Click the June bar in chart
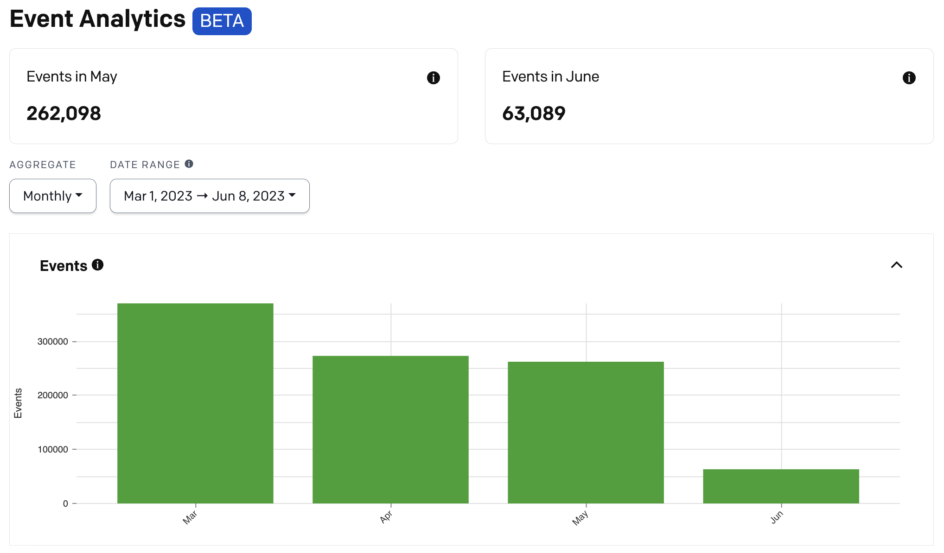Screen dimensions: 944x553 point(781,486)
